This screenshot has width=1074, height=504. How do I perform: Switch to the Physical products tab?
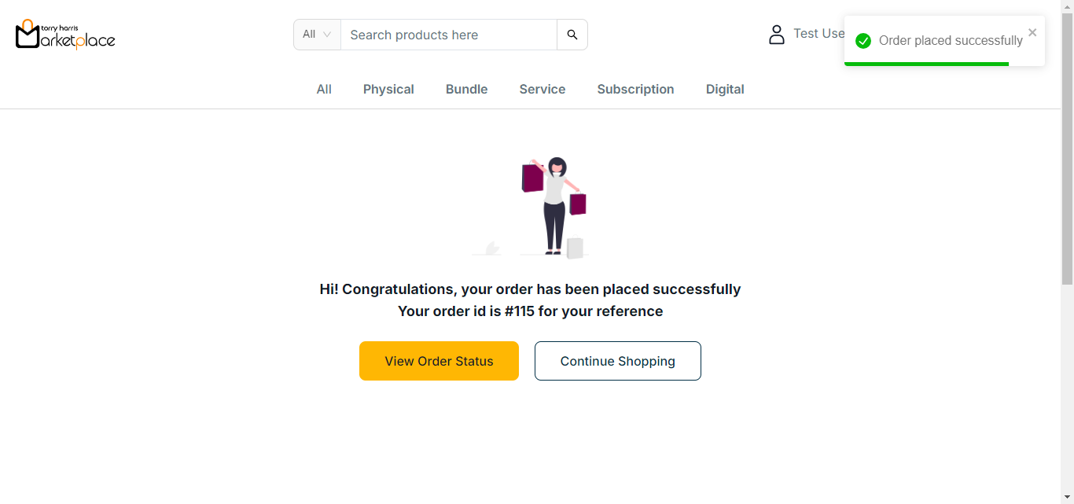(388, 90)
